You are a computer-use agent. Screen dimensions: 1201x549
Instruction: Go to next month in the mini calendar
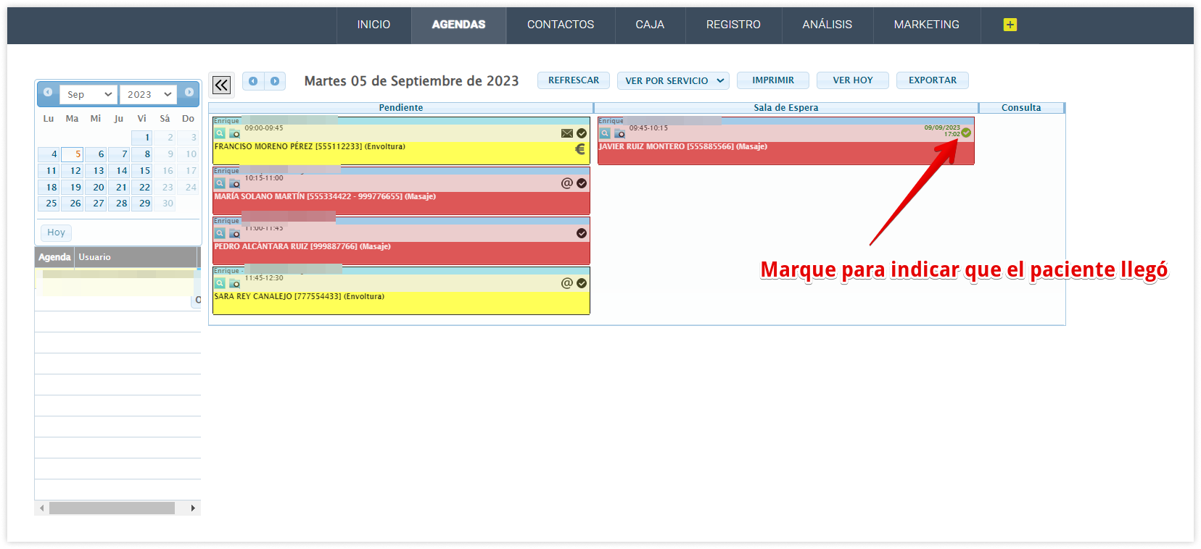(189, 92)
